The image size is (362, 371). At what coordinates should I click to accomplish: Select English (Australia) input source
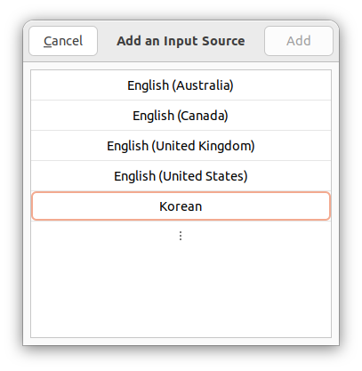pyautogui.click(x=181, y=85)
